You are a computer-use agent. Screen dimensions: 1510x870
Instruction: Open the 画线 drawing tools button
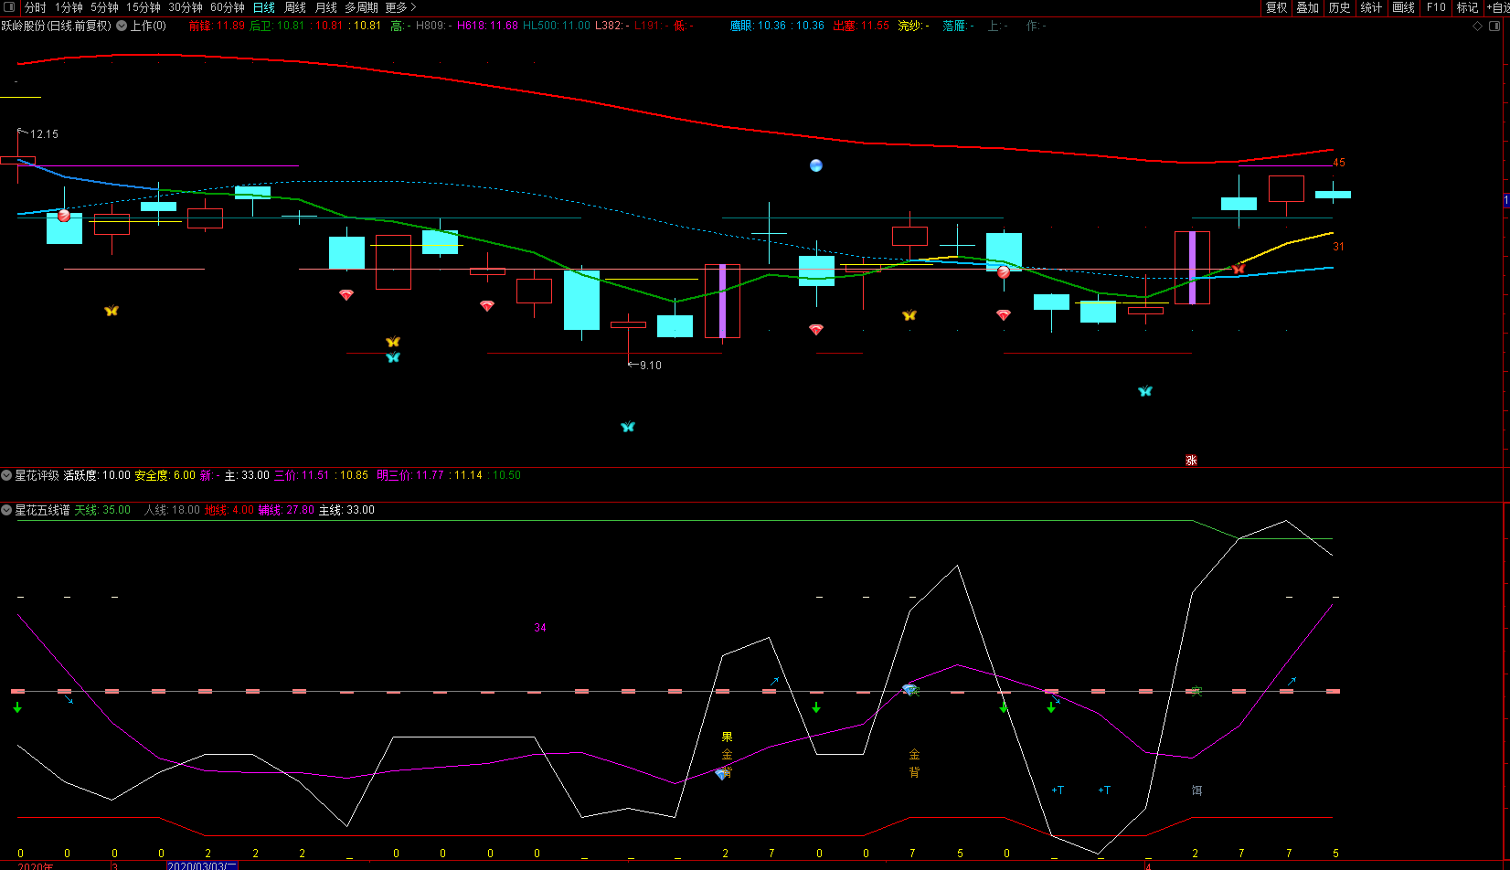pos(1403,7)
